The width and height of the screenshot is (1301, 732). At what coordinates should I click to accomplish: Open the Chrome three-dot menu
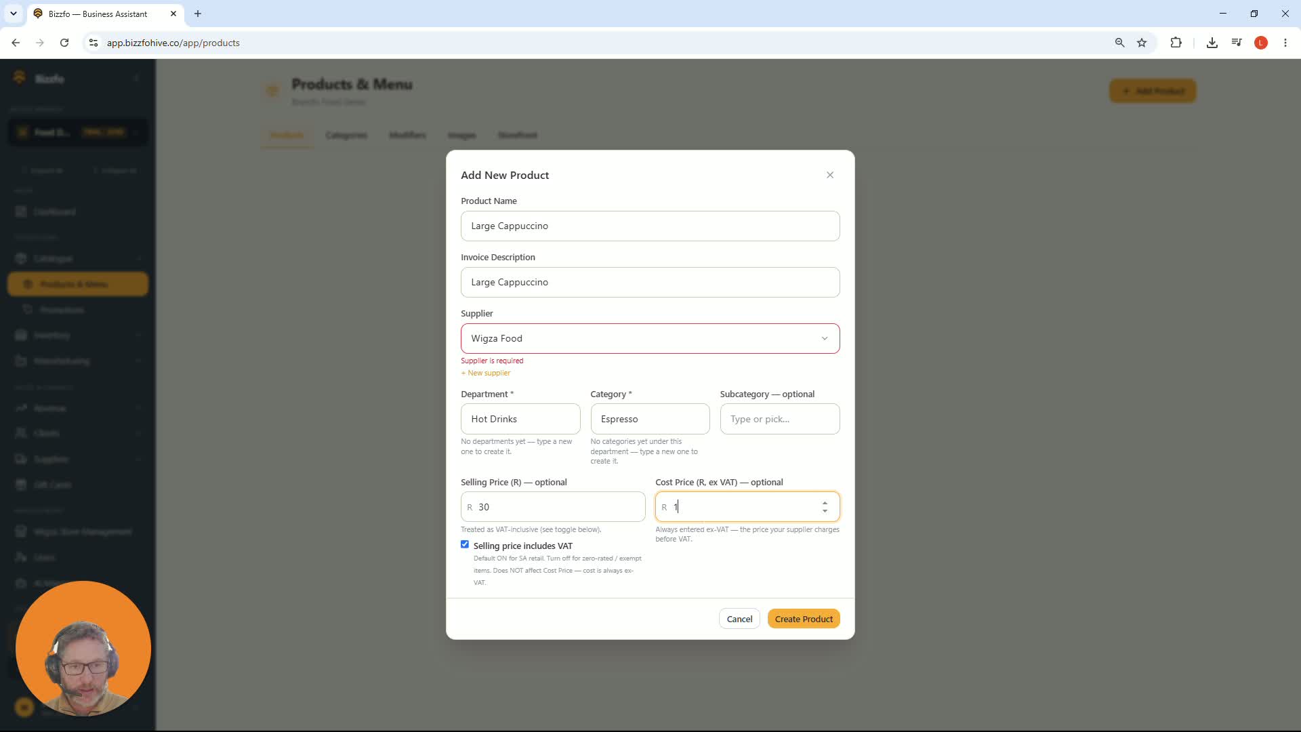click(1285, 43)
